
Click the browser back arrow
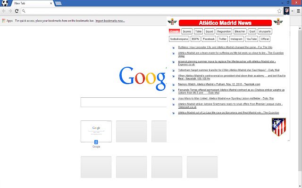pos(4,10)
